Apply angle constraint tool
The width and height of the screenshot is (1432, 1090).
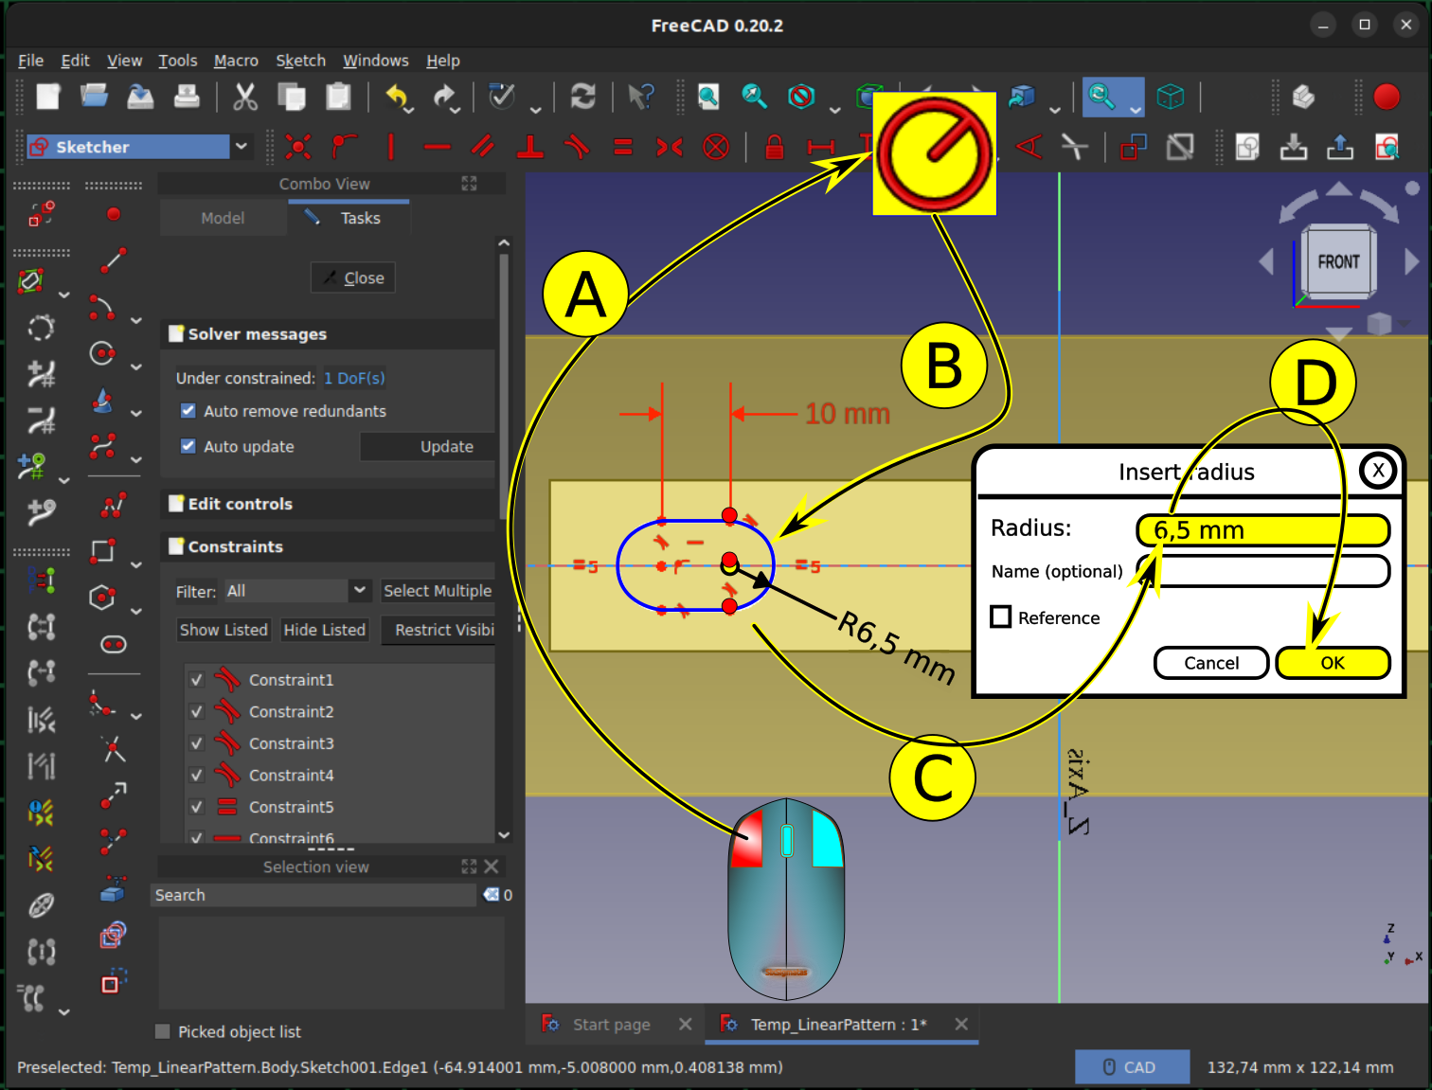point(1028,147)
